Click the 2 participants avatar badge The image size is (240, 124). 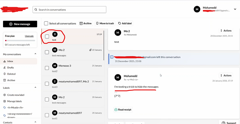point(55,82)
